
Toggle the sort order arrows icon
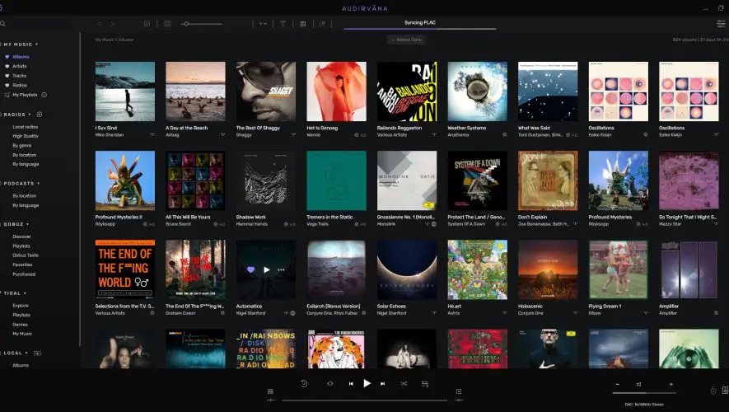click(263, 24)
